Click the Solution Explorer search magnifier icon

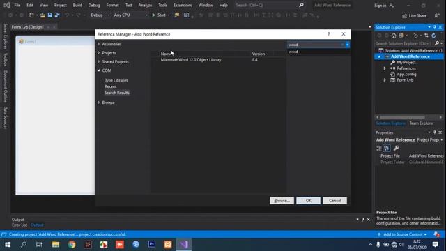click(437, 43)
